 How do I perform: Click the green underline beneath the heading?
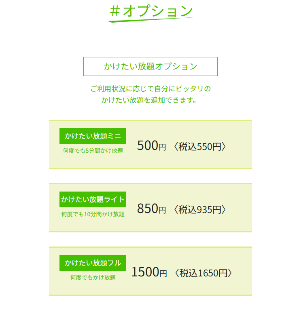pos(150,20)
